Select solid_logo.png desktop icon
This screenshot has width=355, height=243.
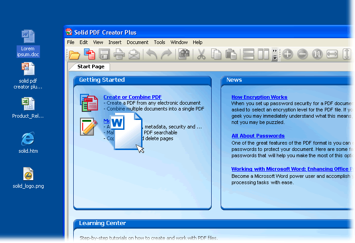click(28, 178)
